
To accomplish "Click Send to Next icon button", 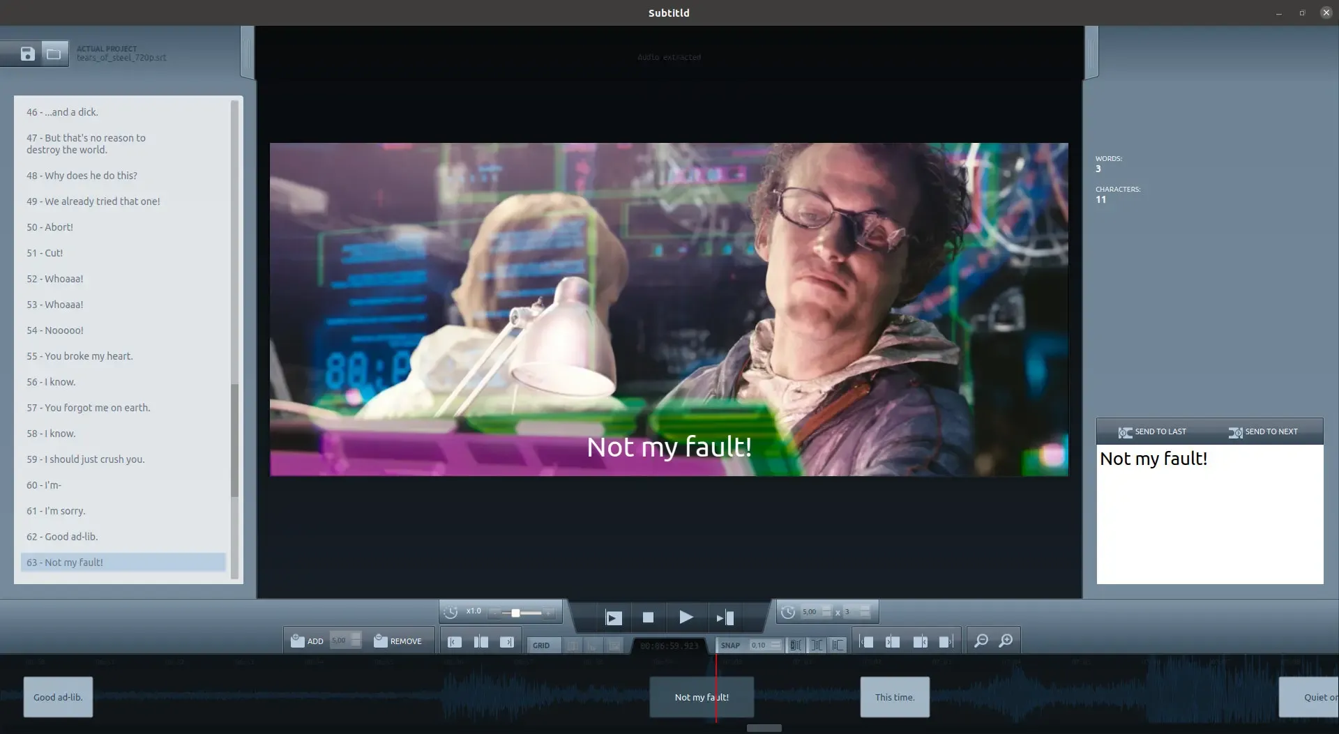I will click(x=1263, y=432).
